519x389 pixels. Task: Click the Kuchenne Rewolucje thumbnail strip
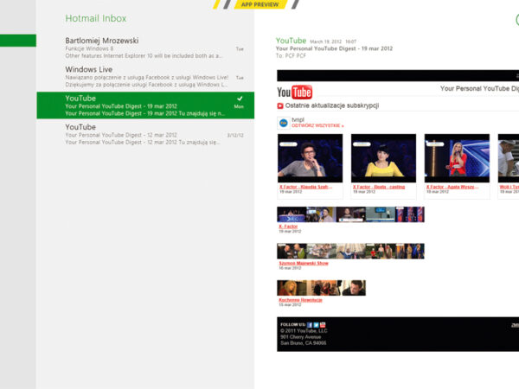pos(321,288)
